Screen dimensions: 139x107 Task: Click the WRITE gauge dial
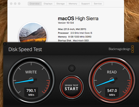click(x=31, y=80)
